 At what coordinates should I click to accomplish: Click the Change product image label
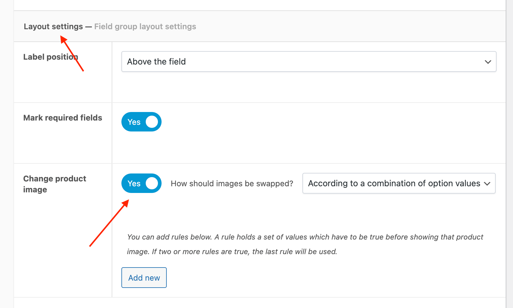[x=55, y=184]
